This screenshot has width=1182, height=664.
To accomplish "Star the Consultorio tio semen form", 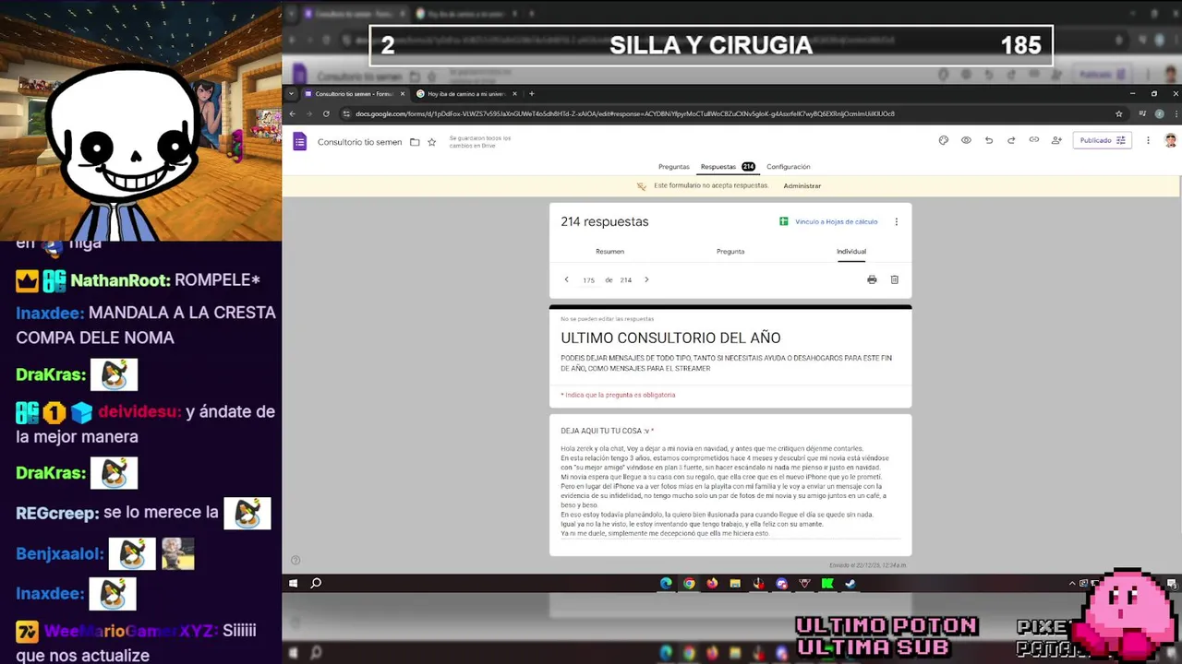I will [x=431, y=142].
